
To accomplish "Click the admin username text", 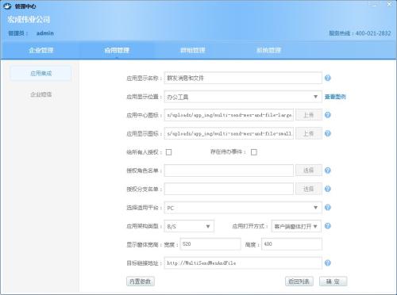I will [45, 33].
